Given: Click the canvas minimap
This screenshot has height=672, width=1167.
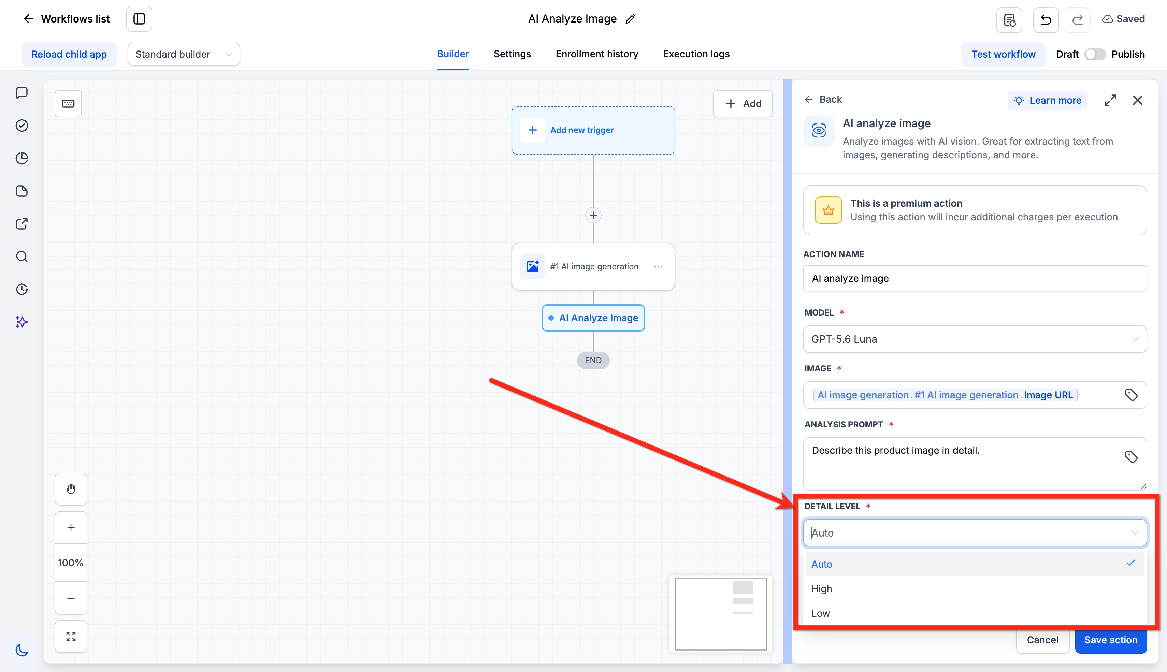Looking at the screenshot, I should click(x=721, y=614).
